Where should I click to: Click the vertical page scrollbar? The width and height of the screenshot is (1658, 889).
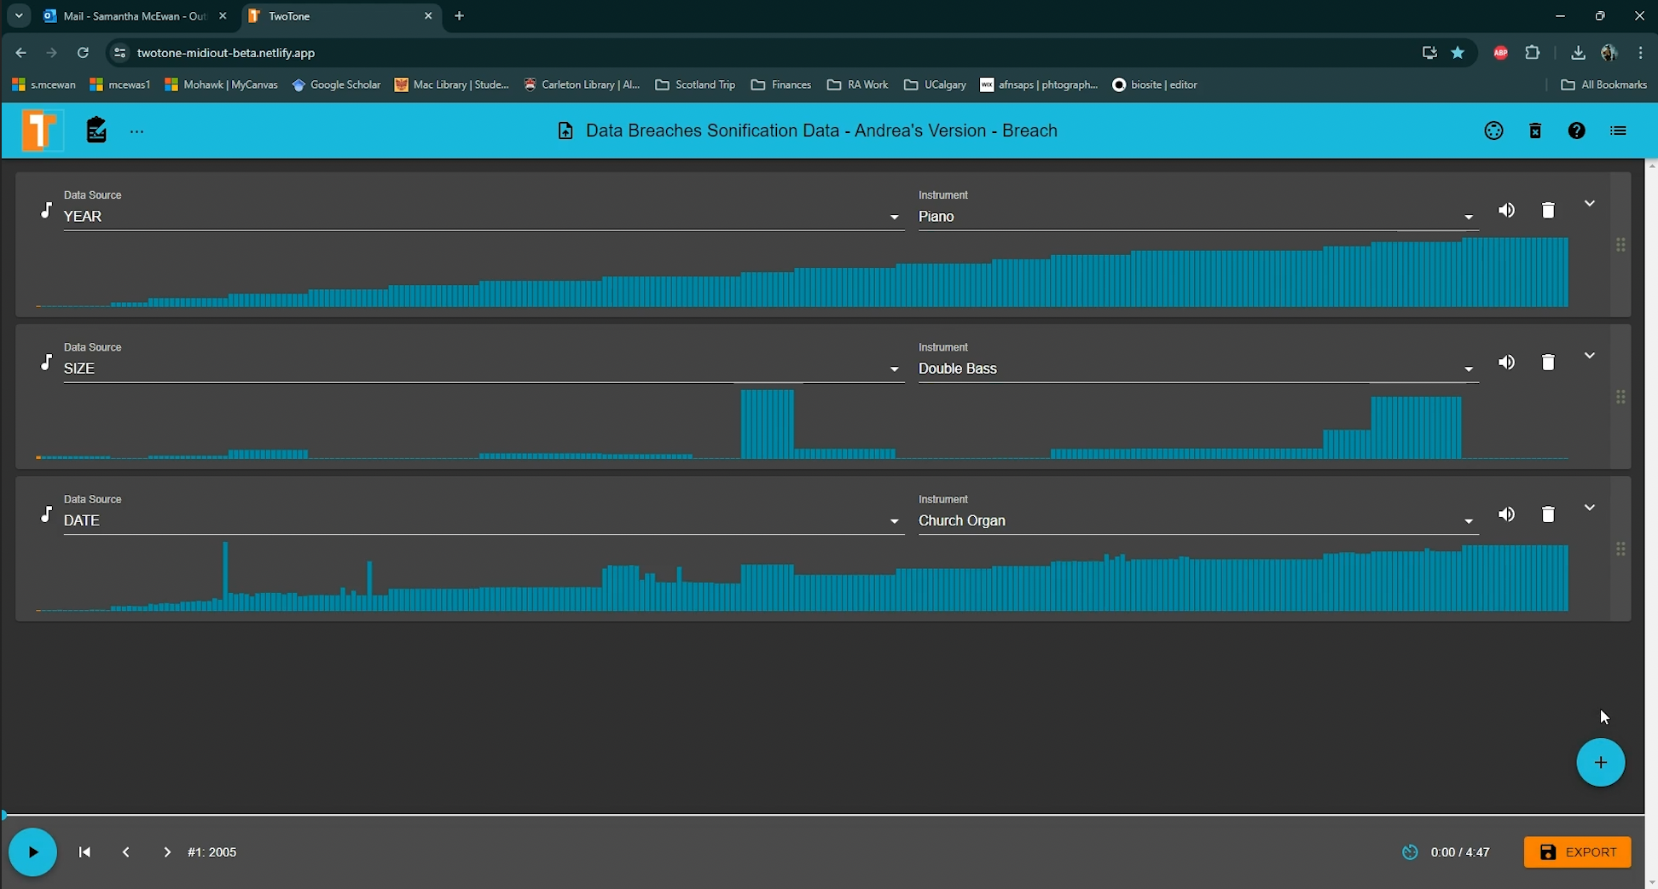pyautogui.click(x=1652, y=523)
